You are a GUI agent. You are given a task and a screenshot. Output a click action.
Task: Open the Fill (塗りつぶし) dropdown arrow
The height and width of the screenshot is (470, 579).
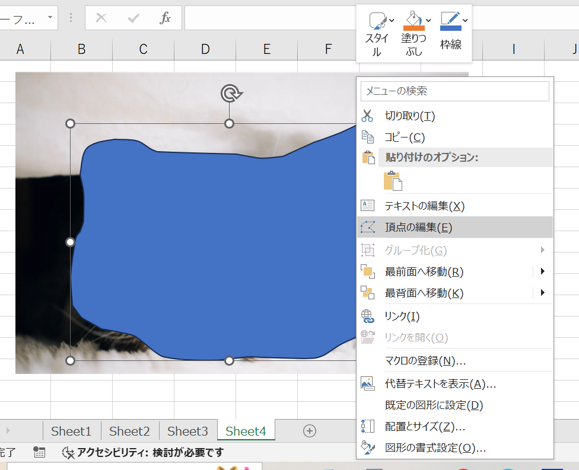point(428,21)
